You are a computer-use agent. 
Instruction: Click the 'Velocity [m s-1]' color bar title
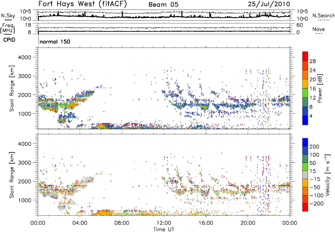click(327, 175)
